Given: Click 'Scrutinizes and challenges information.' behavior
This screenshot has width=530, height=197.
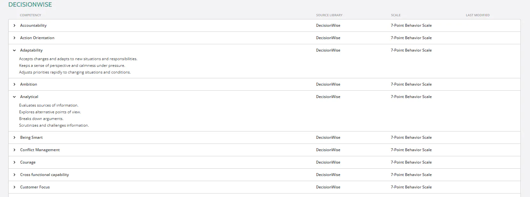Looking at the screenshot, I should (54, 125).
